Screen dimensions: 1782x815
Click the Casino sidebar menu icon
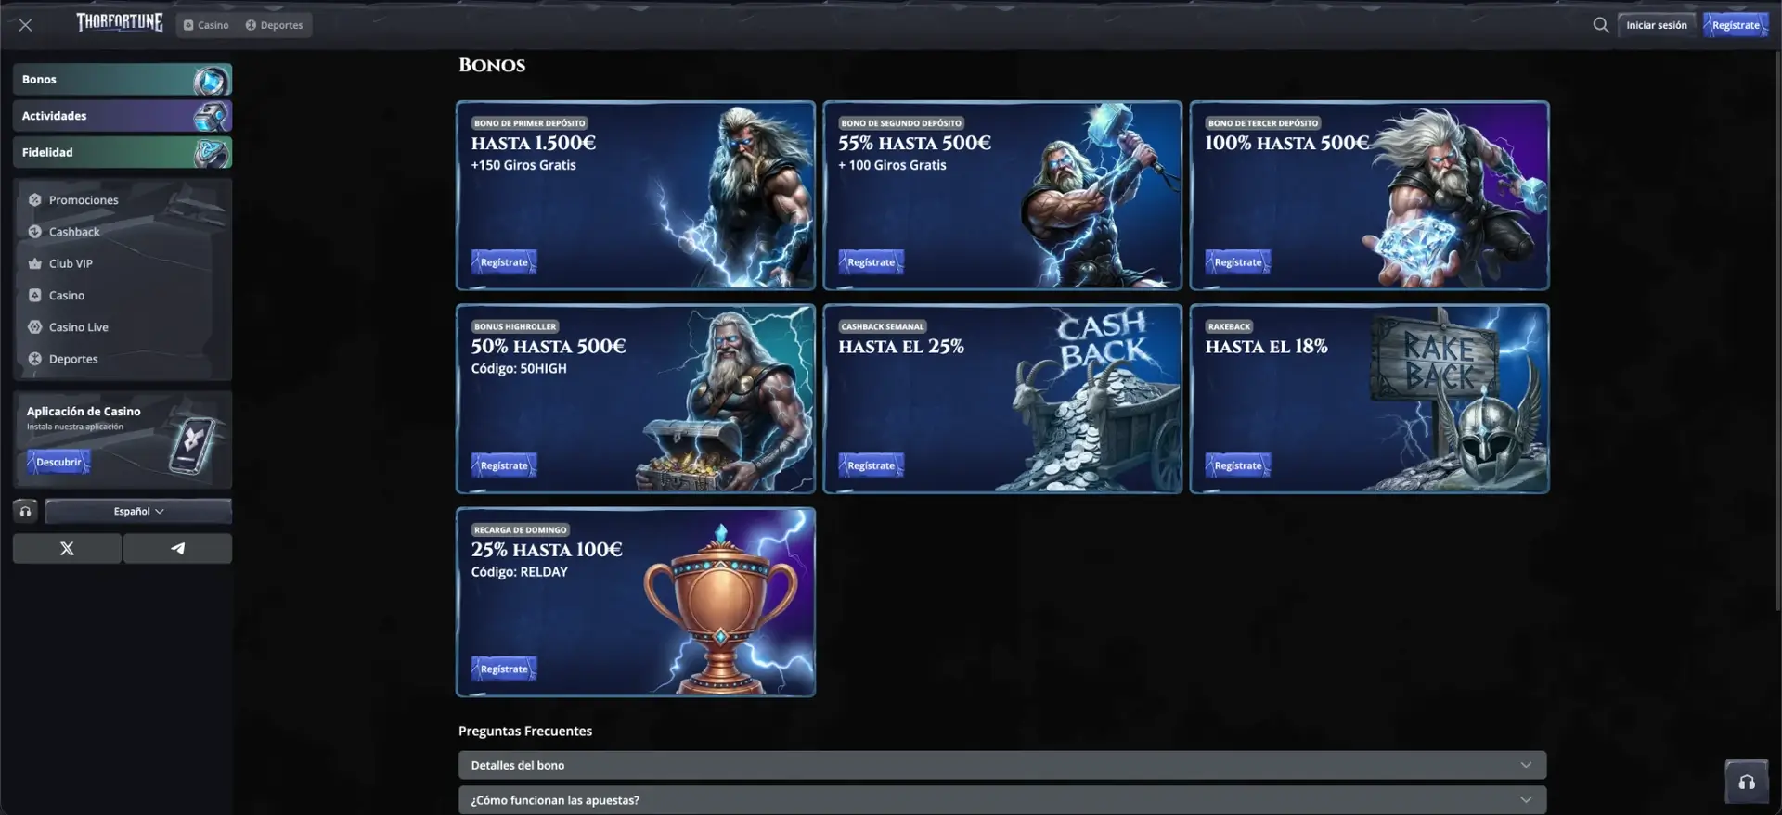(x=34, y=295)
